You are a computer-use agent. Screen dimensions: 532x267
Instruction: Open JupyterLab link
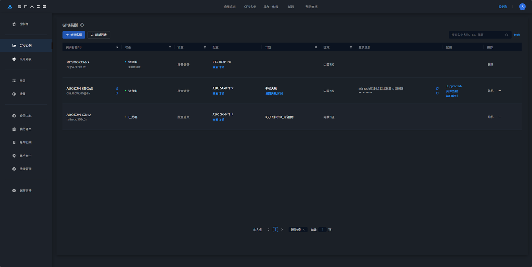pos(454,86)
